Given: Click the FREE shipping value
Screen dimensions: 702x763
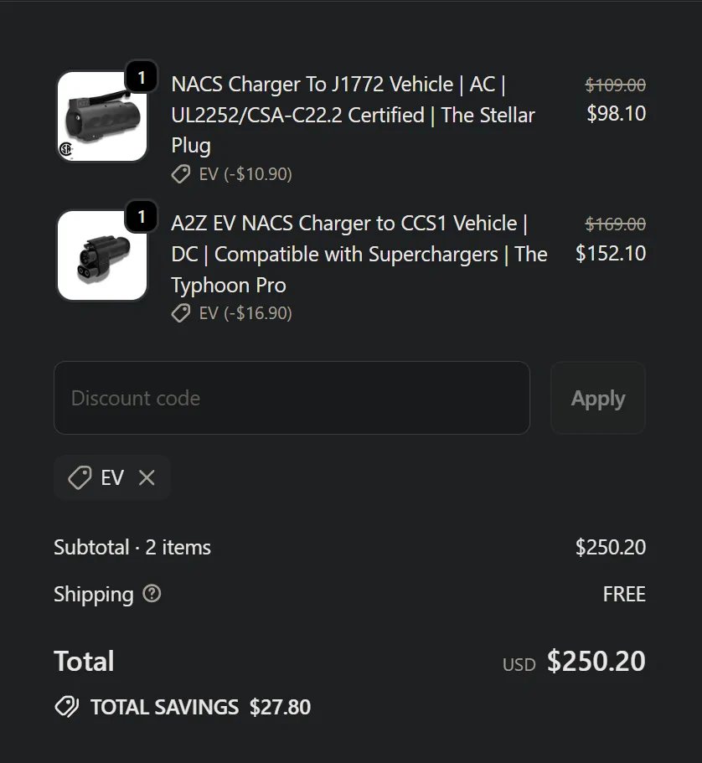Looking at the screenshot, I should point(624,595).
